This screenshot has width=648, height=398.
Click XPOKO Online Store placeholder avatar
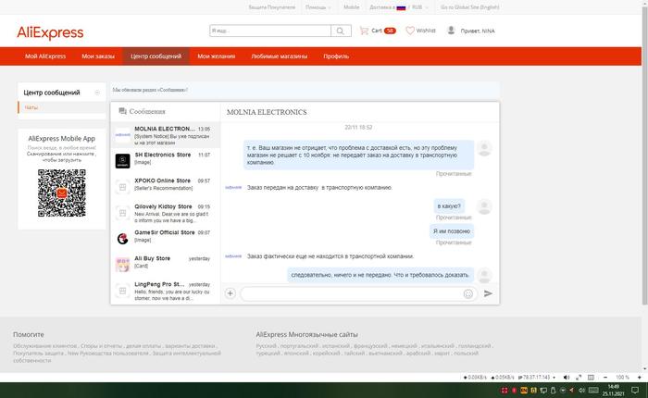click(122, 187)
